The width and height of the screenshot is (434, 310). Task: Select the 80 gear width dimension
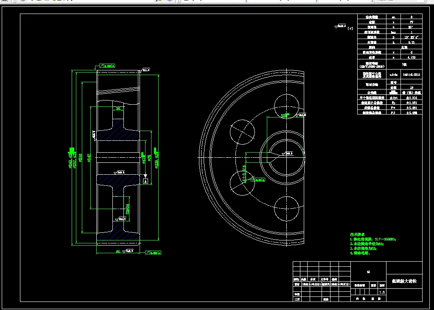(118, 251)
